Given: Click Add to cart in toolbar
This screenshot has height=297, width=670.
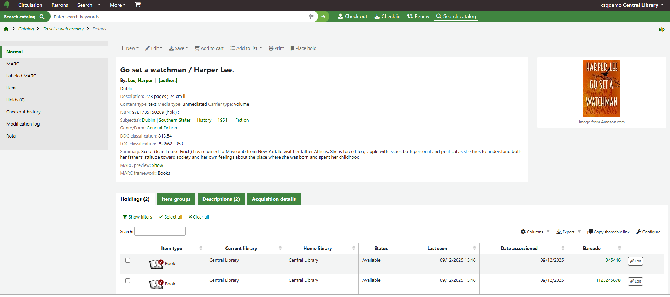Looking at the screenshot, I should (x=209, y=48).
